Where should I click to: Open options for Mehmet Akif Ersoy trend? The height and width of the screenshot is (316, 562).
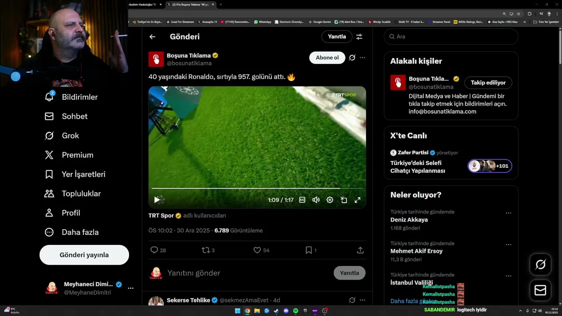pyautogui.click(x=508, y=244)
